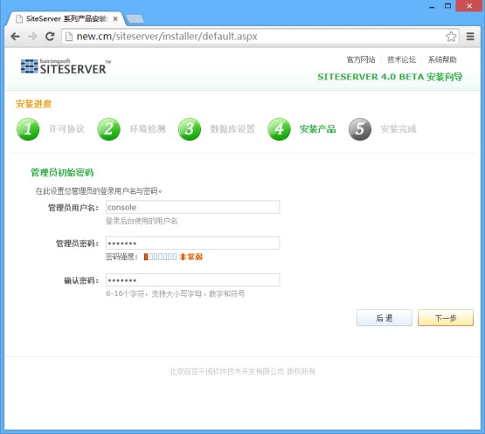The width and height of the screenshot is (485, 434).
Task: Click the step 2 green circle
Action: 108,129
